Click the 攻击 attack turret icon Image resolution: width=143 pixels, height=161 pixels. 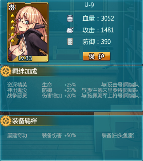70,30
